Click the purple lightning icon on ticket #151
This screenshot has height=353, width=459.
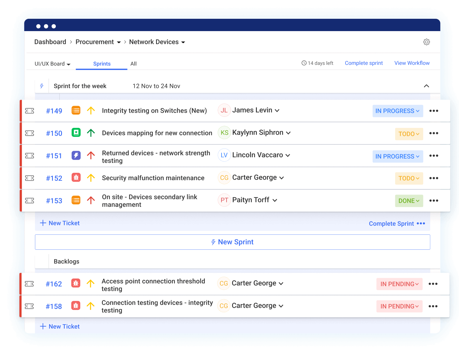tap(76, 155)
